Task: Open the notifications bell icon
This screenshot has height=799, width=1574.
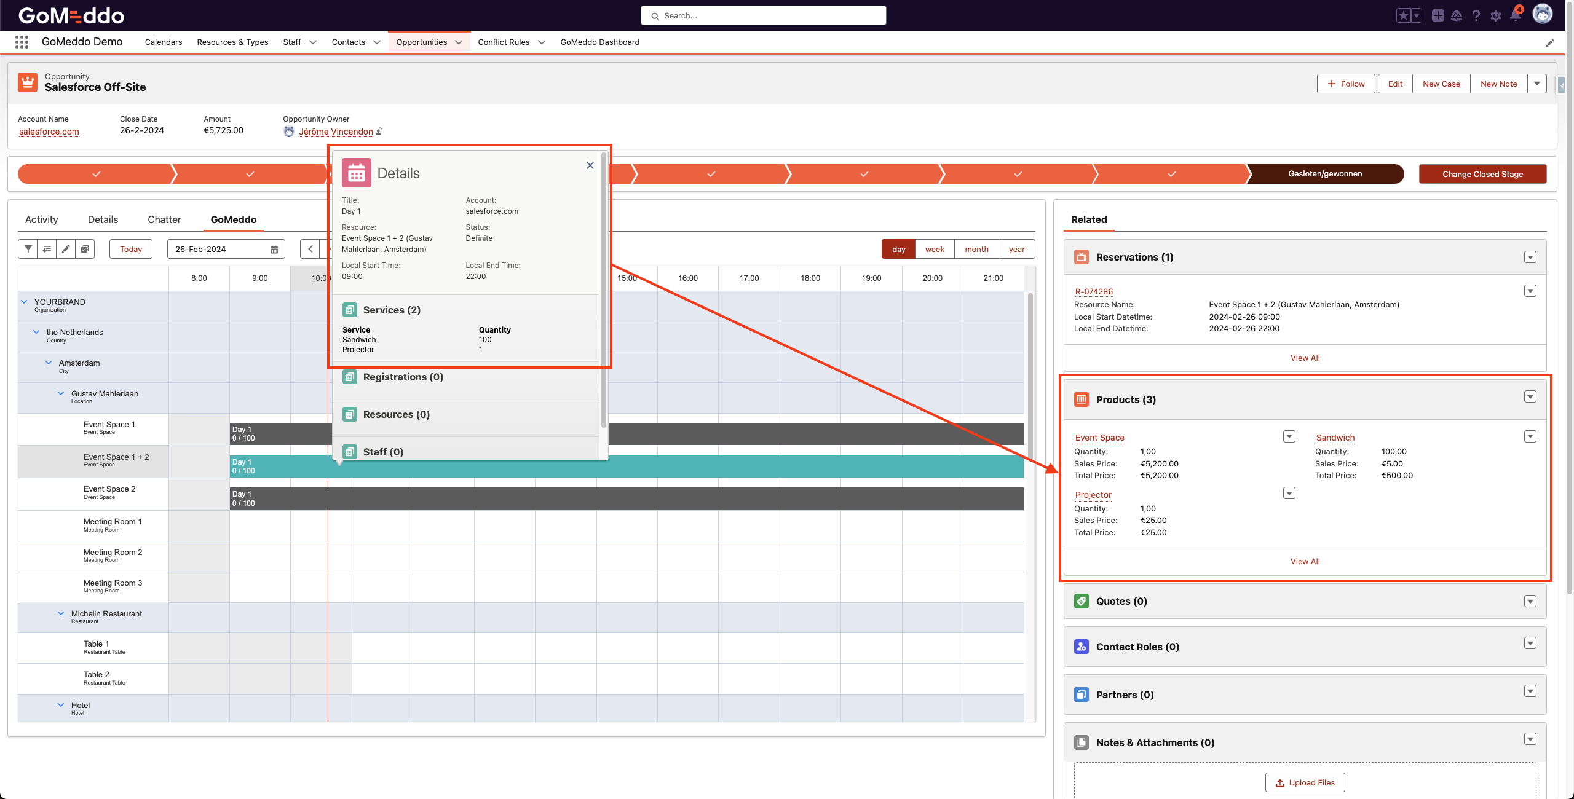Action: coord(1515,15)
